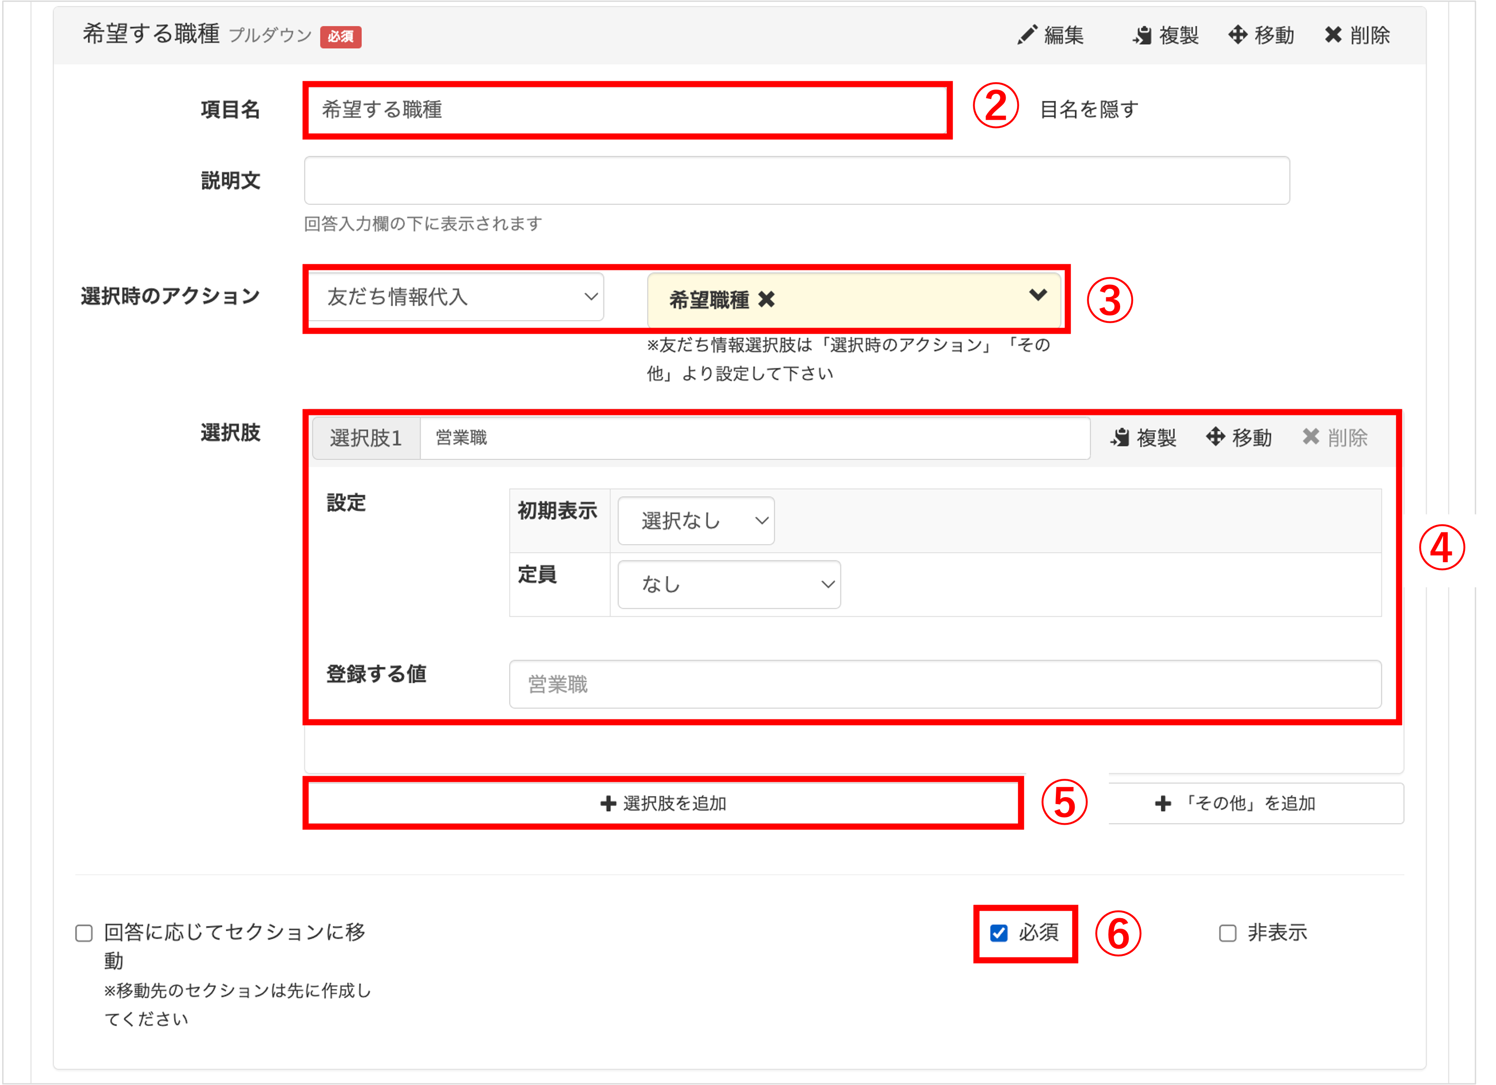Click the 移動 icon for 選択肢1
Image resolution: width=1496 pixels, height=1085 pixels.
[1216, 437]
